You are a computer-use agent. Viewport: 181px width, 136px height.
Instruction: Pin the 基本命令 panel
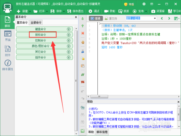pyautogui.click(x=76, y=17)
